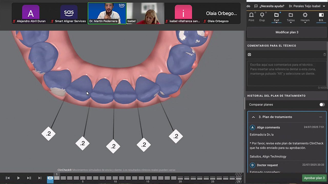The height and width of the screenshot is (184, 328).
Task: Click the comments text field for the technician
Action: [287, 73]
